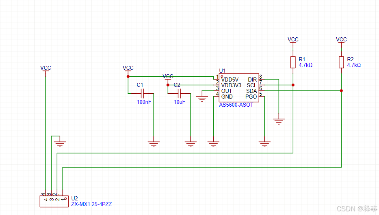Select the C1 capacitor symbol
This screenshot has height=215, width=379.
click(142, 93)
